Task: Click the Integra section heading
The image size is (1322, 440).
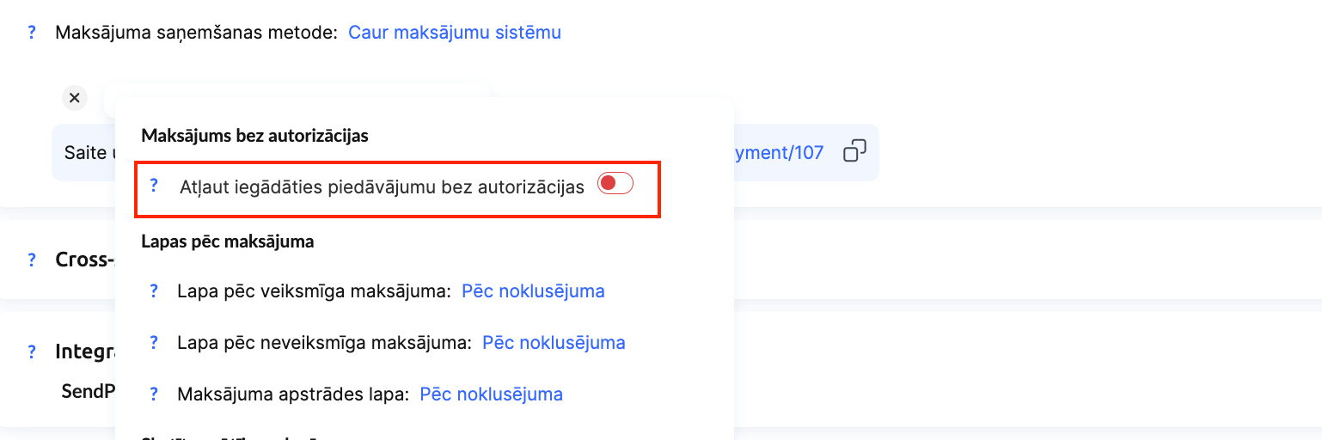Action: (x=84, y=351)
